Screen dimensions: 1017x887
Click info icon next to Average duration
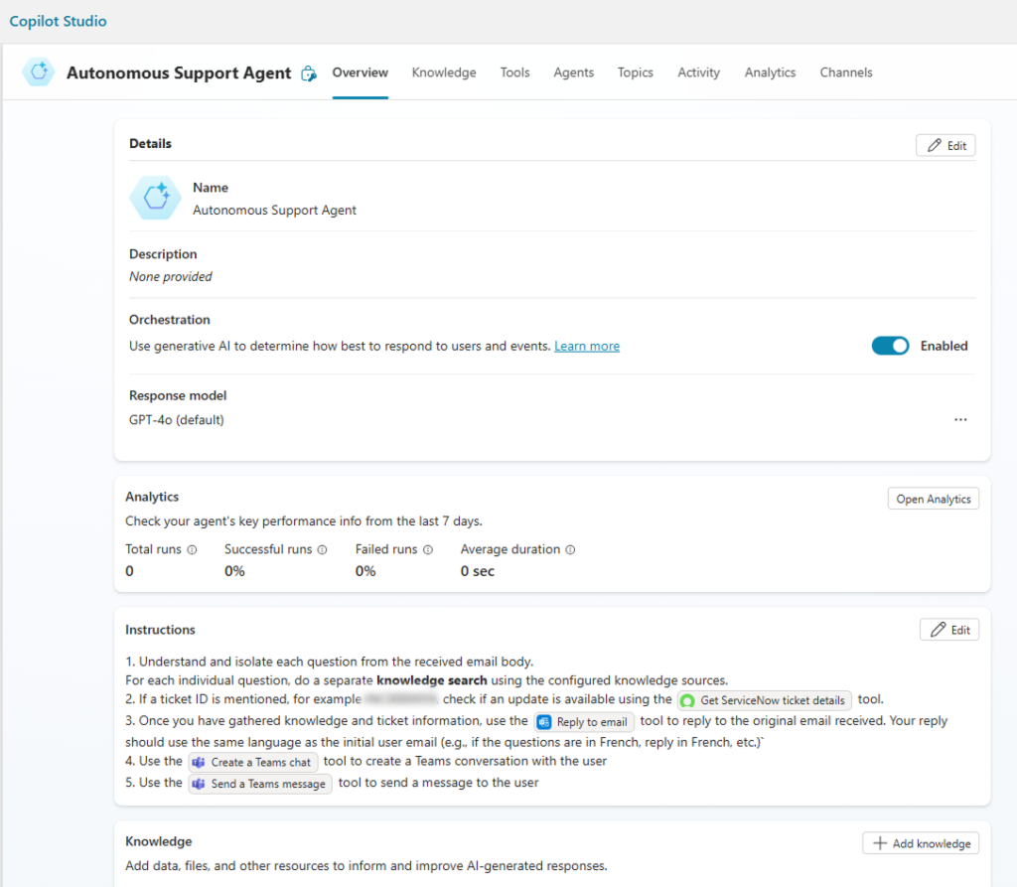tap(570, 549)
